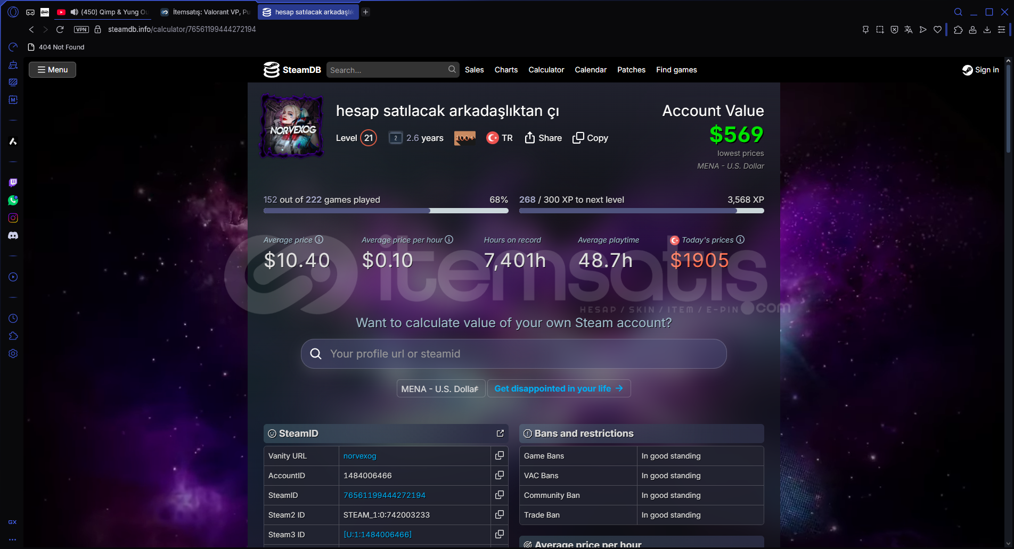Focus the SteamDB search field
1014x549 pixels.
[392, 70]
